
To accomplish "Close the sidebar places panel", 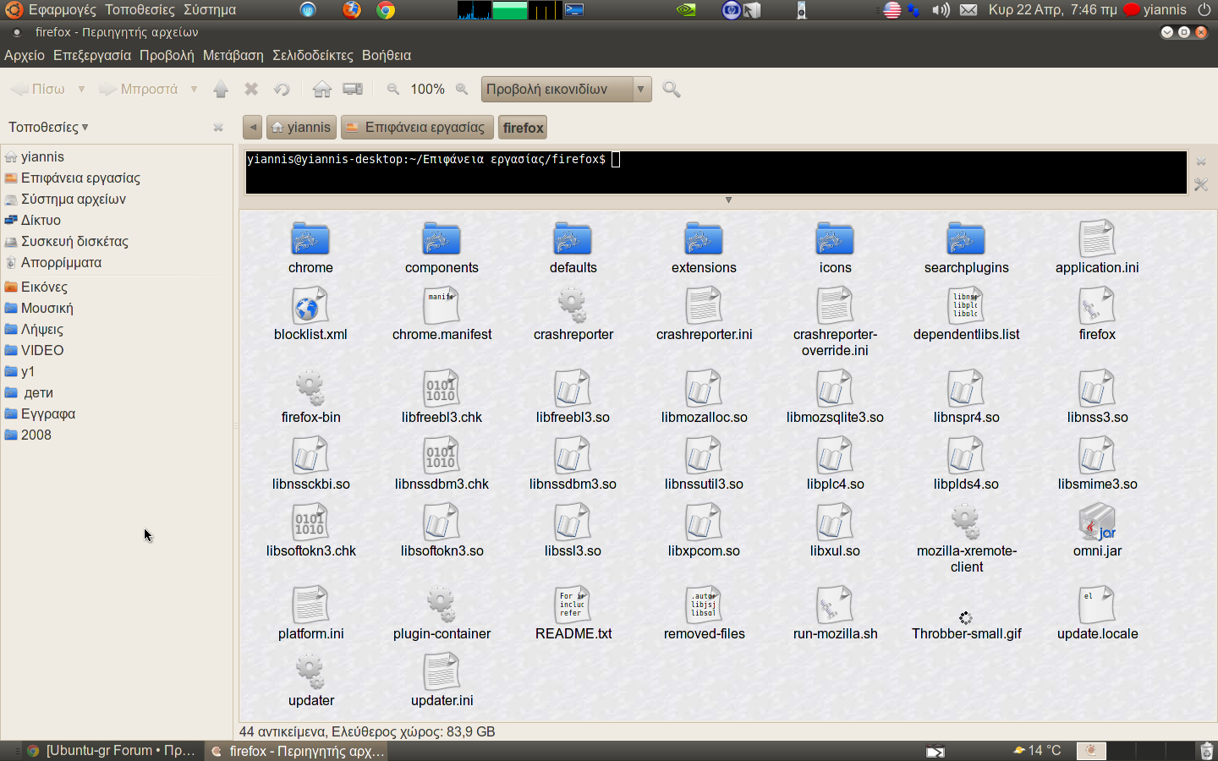I will coord(218,128).
